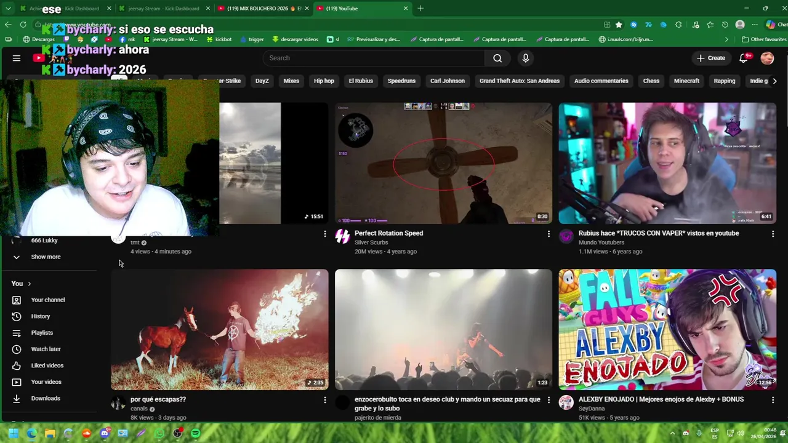Image resolution: width=788 pixels, height=443 pixels.
Task: Open Mundo Youtubers channel link
Action: click(x=601, y=242)
